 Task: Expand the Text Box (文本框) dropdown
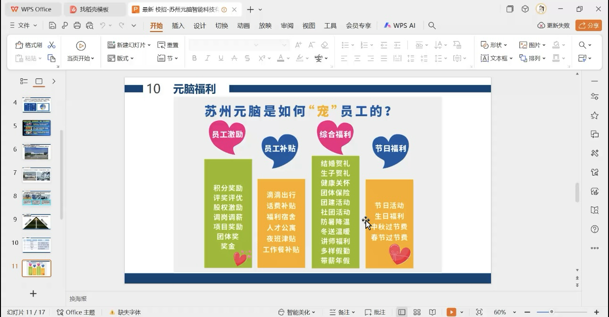[x=496, y=58]
